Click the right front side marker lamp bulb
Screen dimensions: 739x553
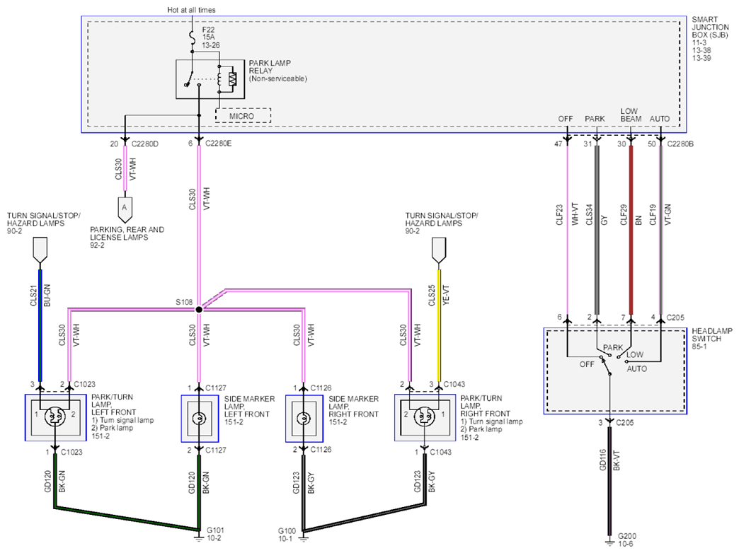[304, 418]
